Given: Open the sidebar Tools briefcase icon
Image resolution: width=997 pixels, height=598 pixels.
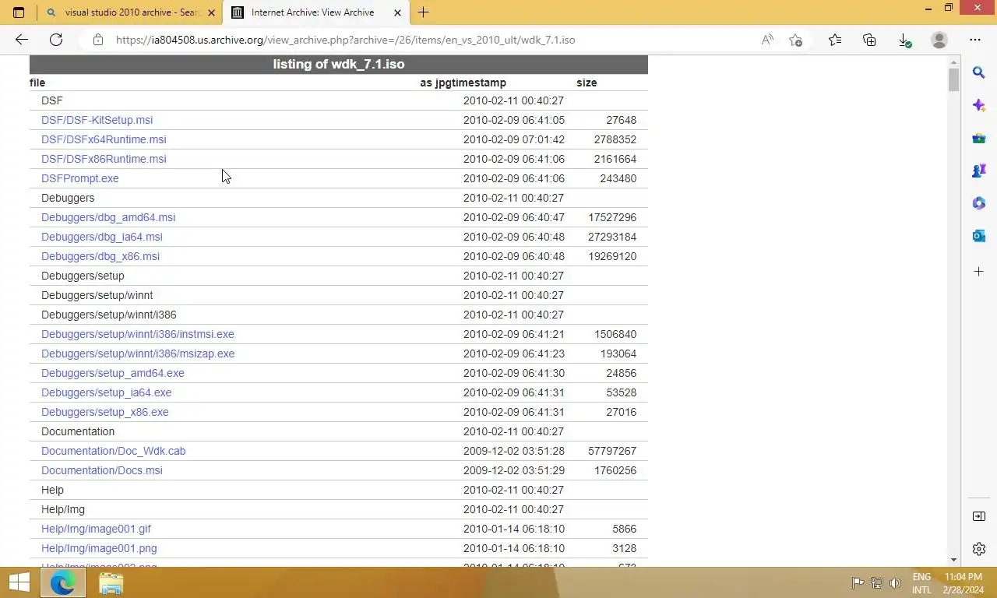Looking at the screenshot, I should 979,138.
